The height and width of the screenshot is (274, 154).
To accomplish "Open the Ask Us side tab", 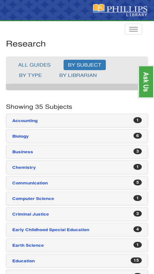I will tap(146, 82).
